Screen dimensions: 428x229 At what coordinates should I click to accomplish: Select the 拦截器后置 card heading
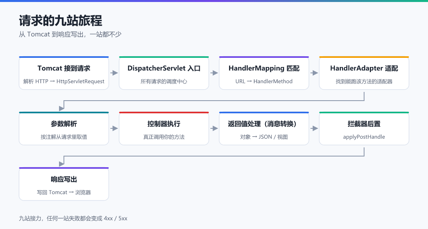pos(364,124)
